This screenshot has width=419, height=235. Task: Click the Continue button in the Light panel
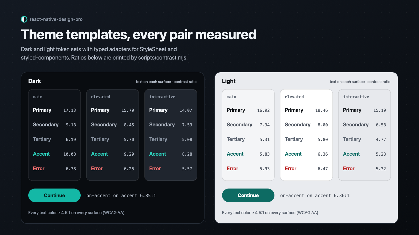[248, 195]
